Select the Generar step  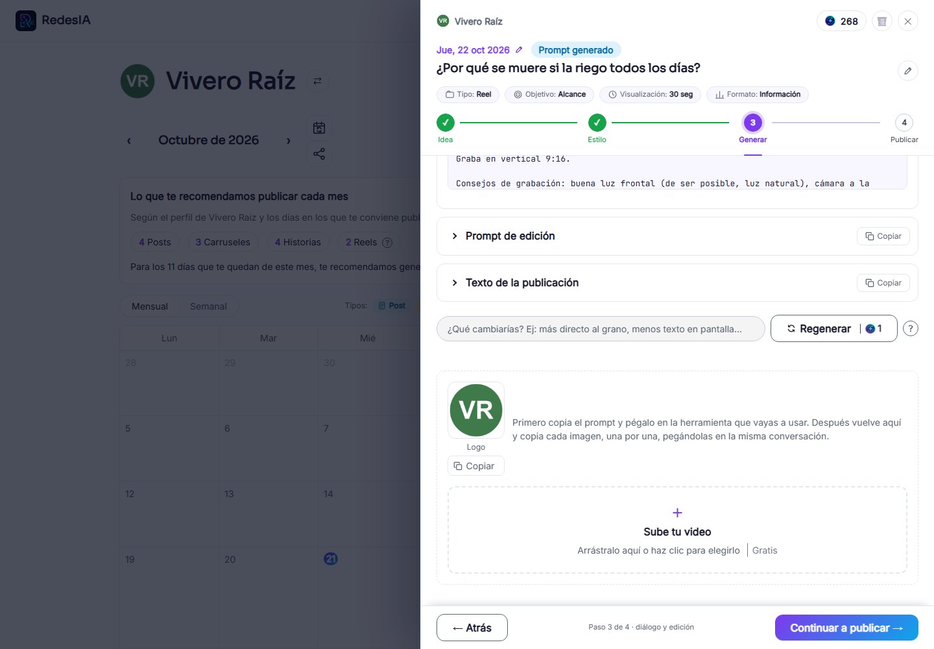point(753,129)
